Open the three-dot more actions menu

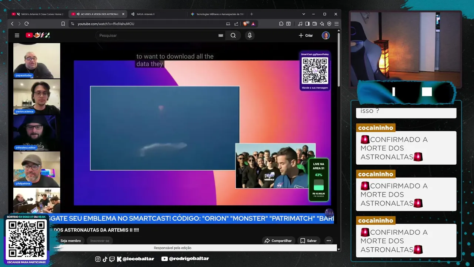pyautogui.click(x=328, y=241)
